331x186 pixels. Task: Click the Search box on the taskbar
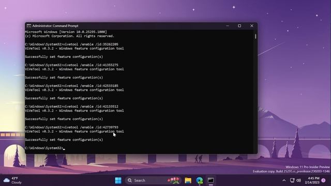153,180
